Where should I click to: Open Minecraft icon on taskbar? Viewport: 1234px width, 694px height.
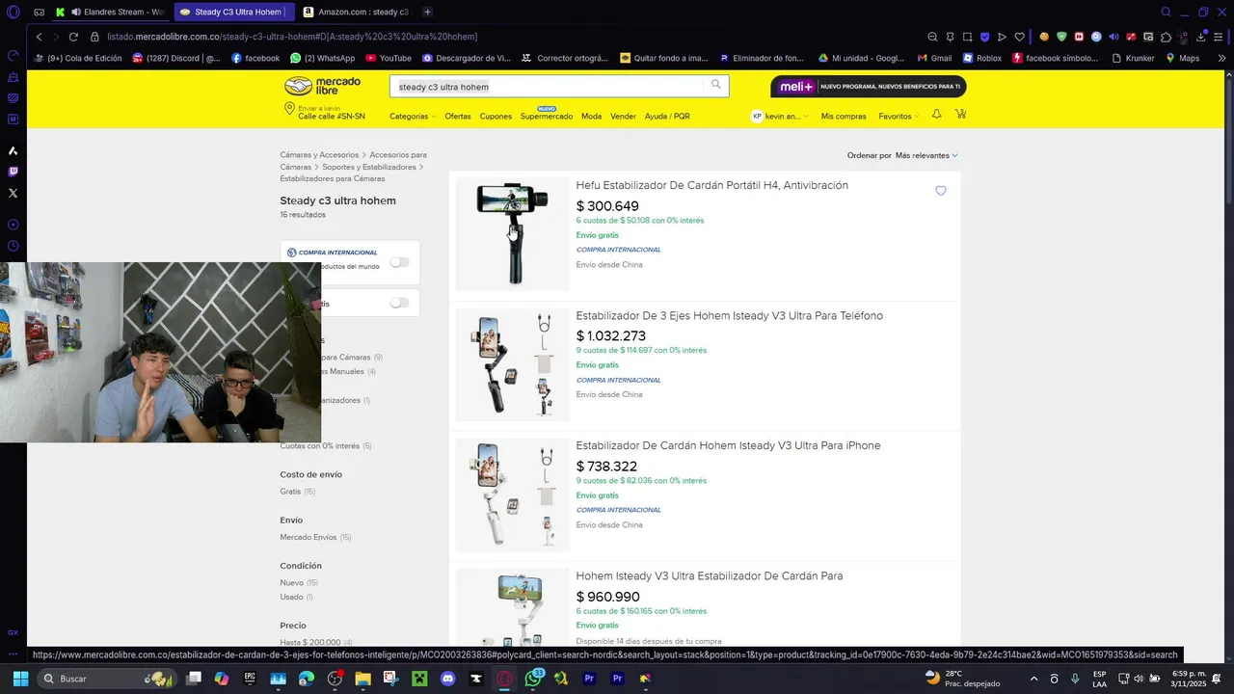[419, 679]
